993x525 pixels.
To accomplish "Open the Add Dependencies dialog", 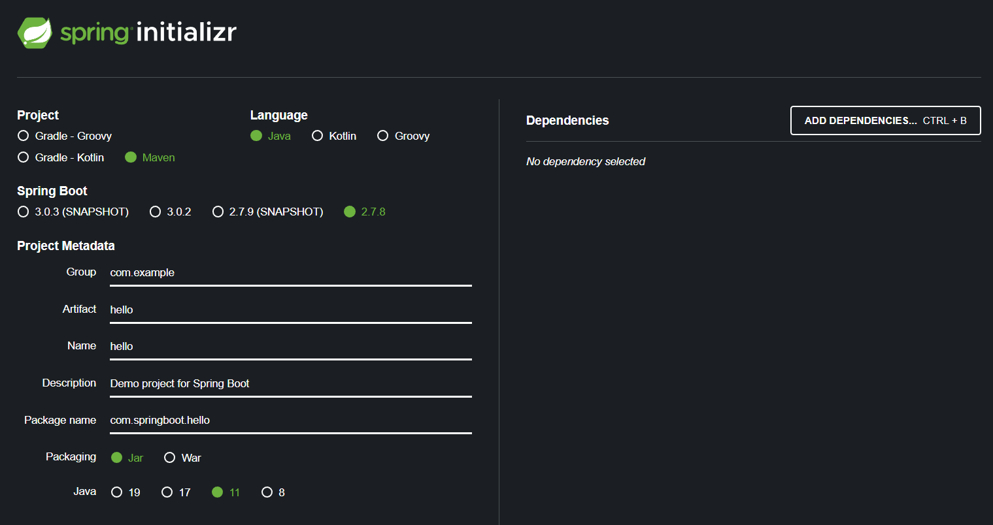I will point(886,121).
